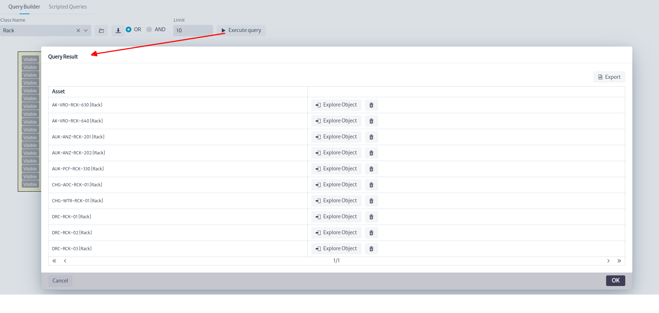
Task: Select the OR radio option
Action: [129, 29]
